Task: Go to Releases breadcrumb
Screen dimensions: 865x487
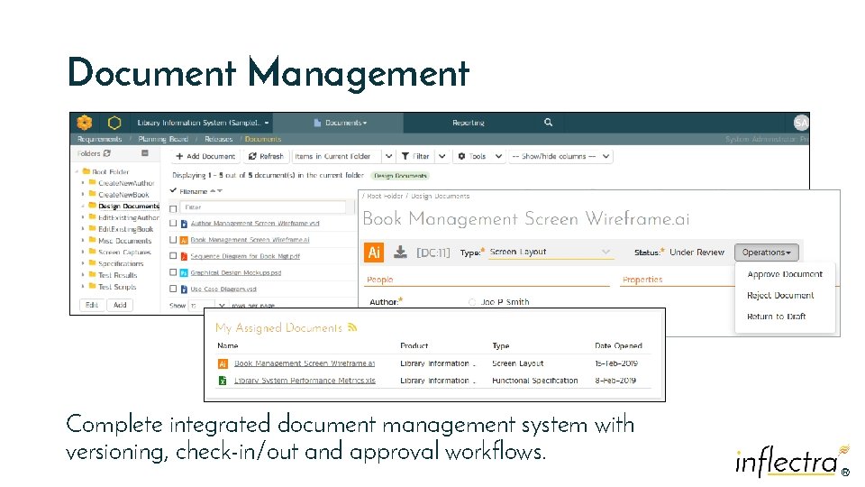Action: (218, 139)
